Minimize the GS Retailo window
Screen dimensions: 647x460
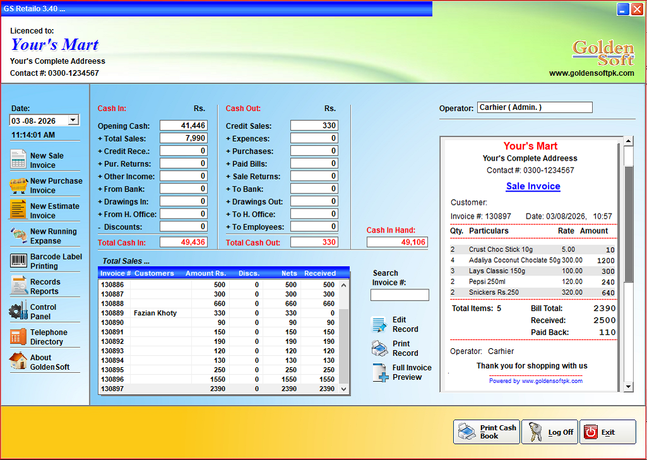point(623,9)
